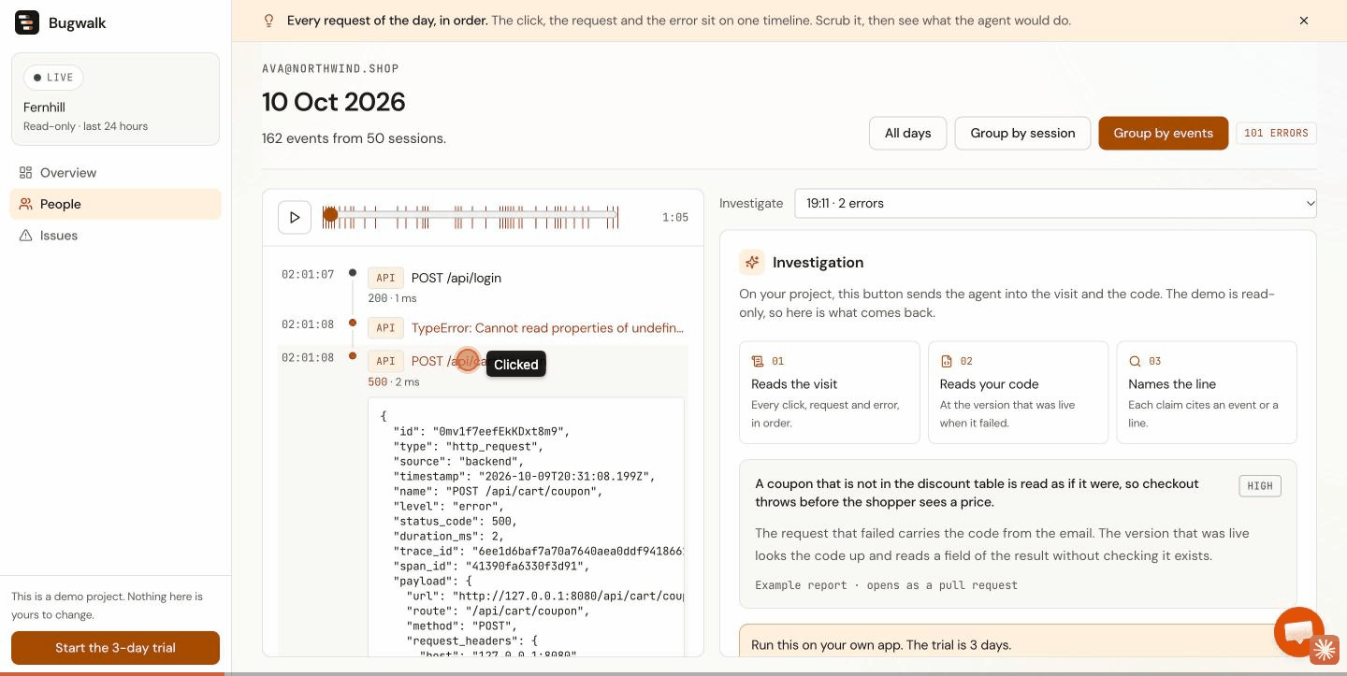Click the Investigation sparkle icon
This screenshot has width=1347, height=676.
752,263
